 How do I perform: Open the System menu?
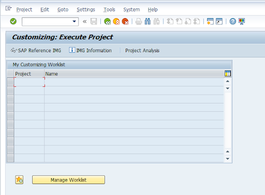click(x=131, y=10)
